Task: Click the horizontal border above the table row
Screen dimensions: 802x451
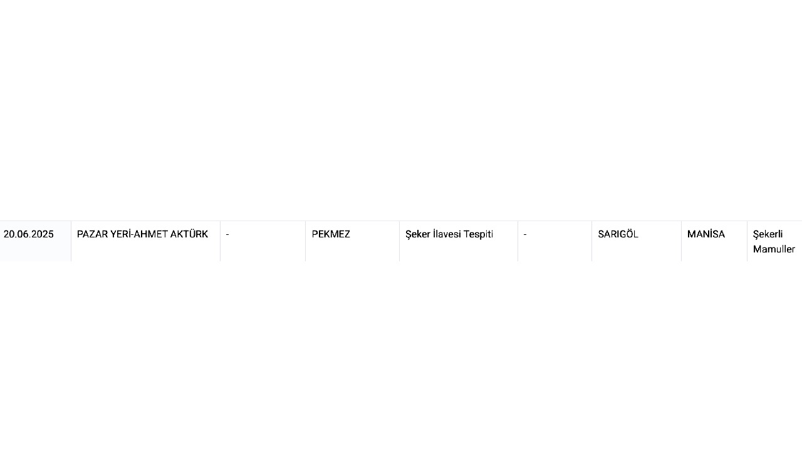Action: pos(401,220)
